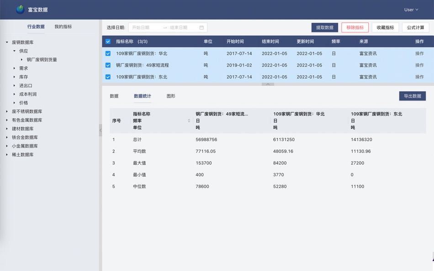Select the 数据统计 tab

coord(143,96)
